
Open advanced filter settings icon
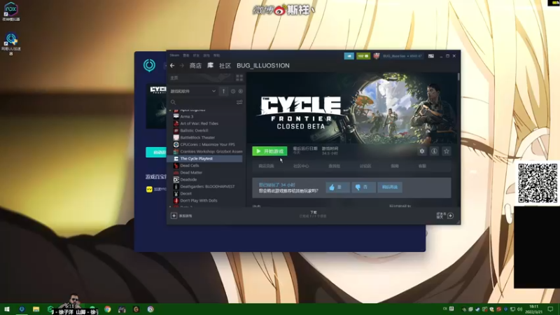tap(239, 102)
